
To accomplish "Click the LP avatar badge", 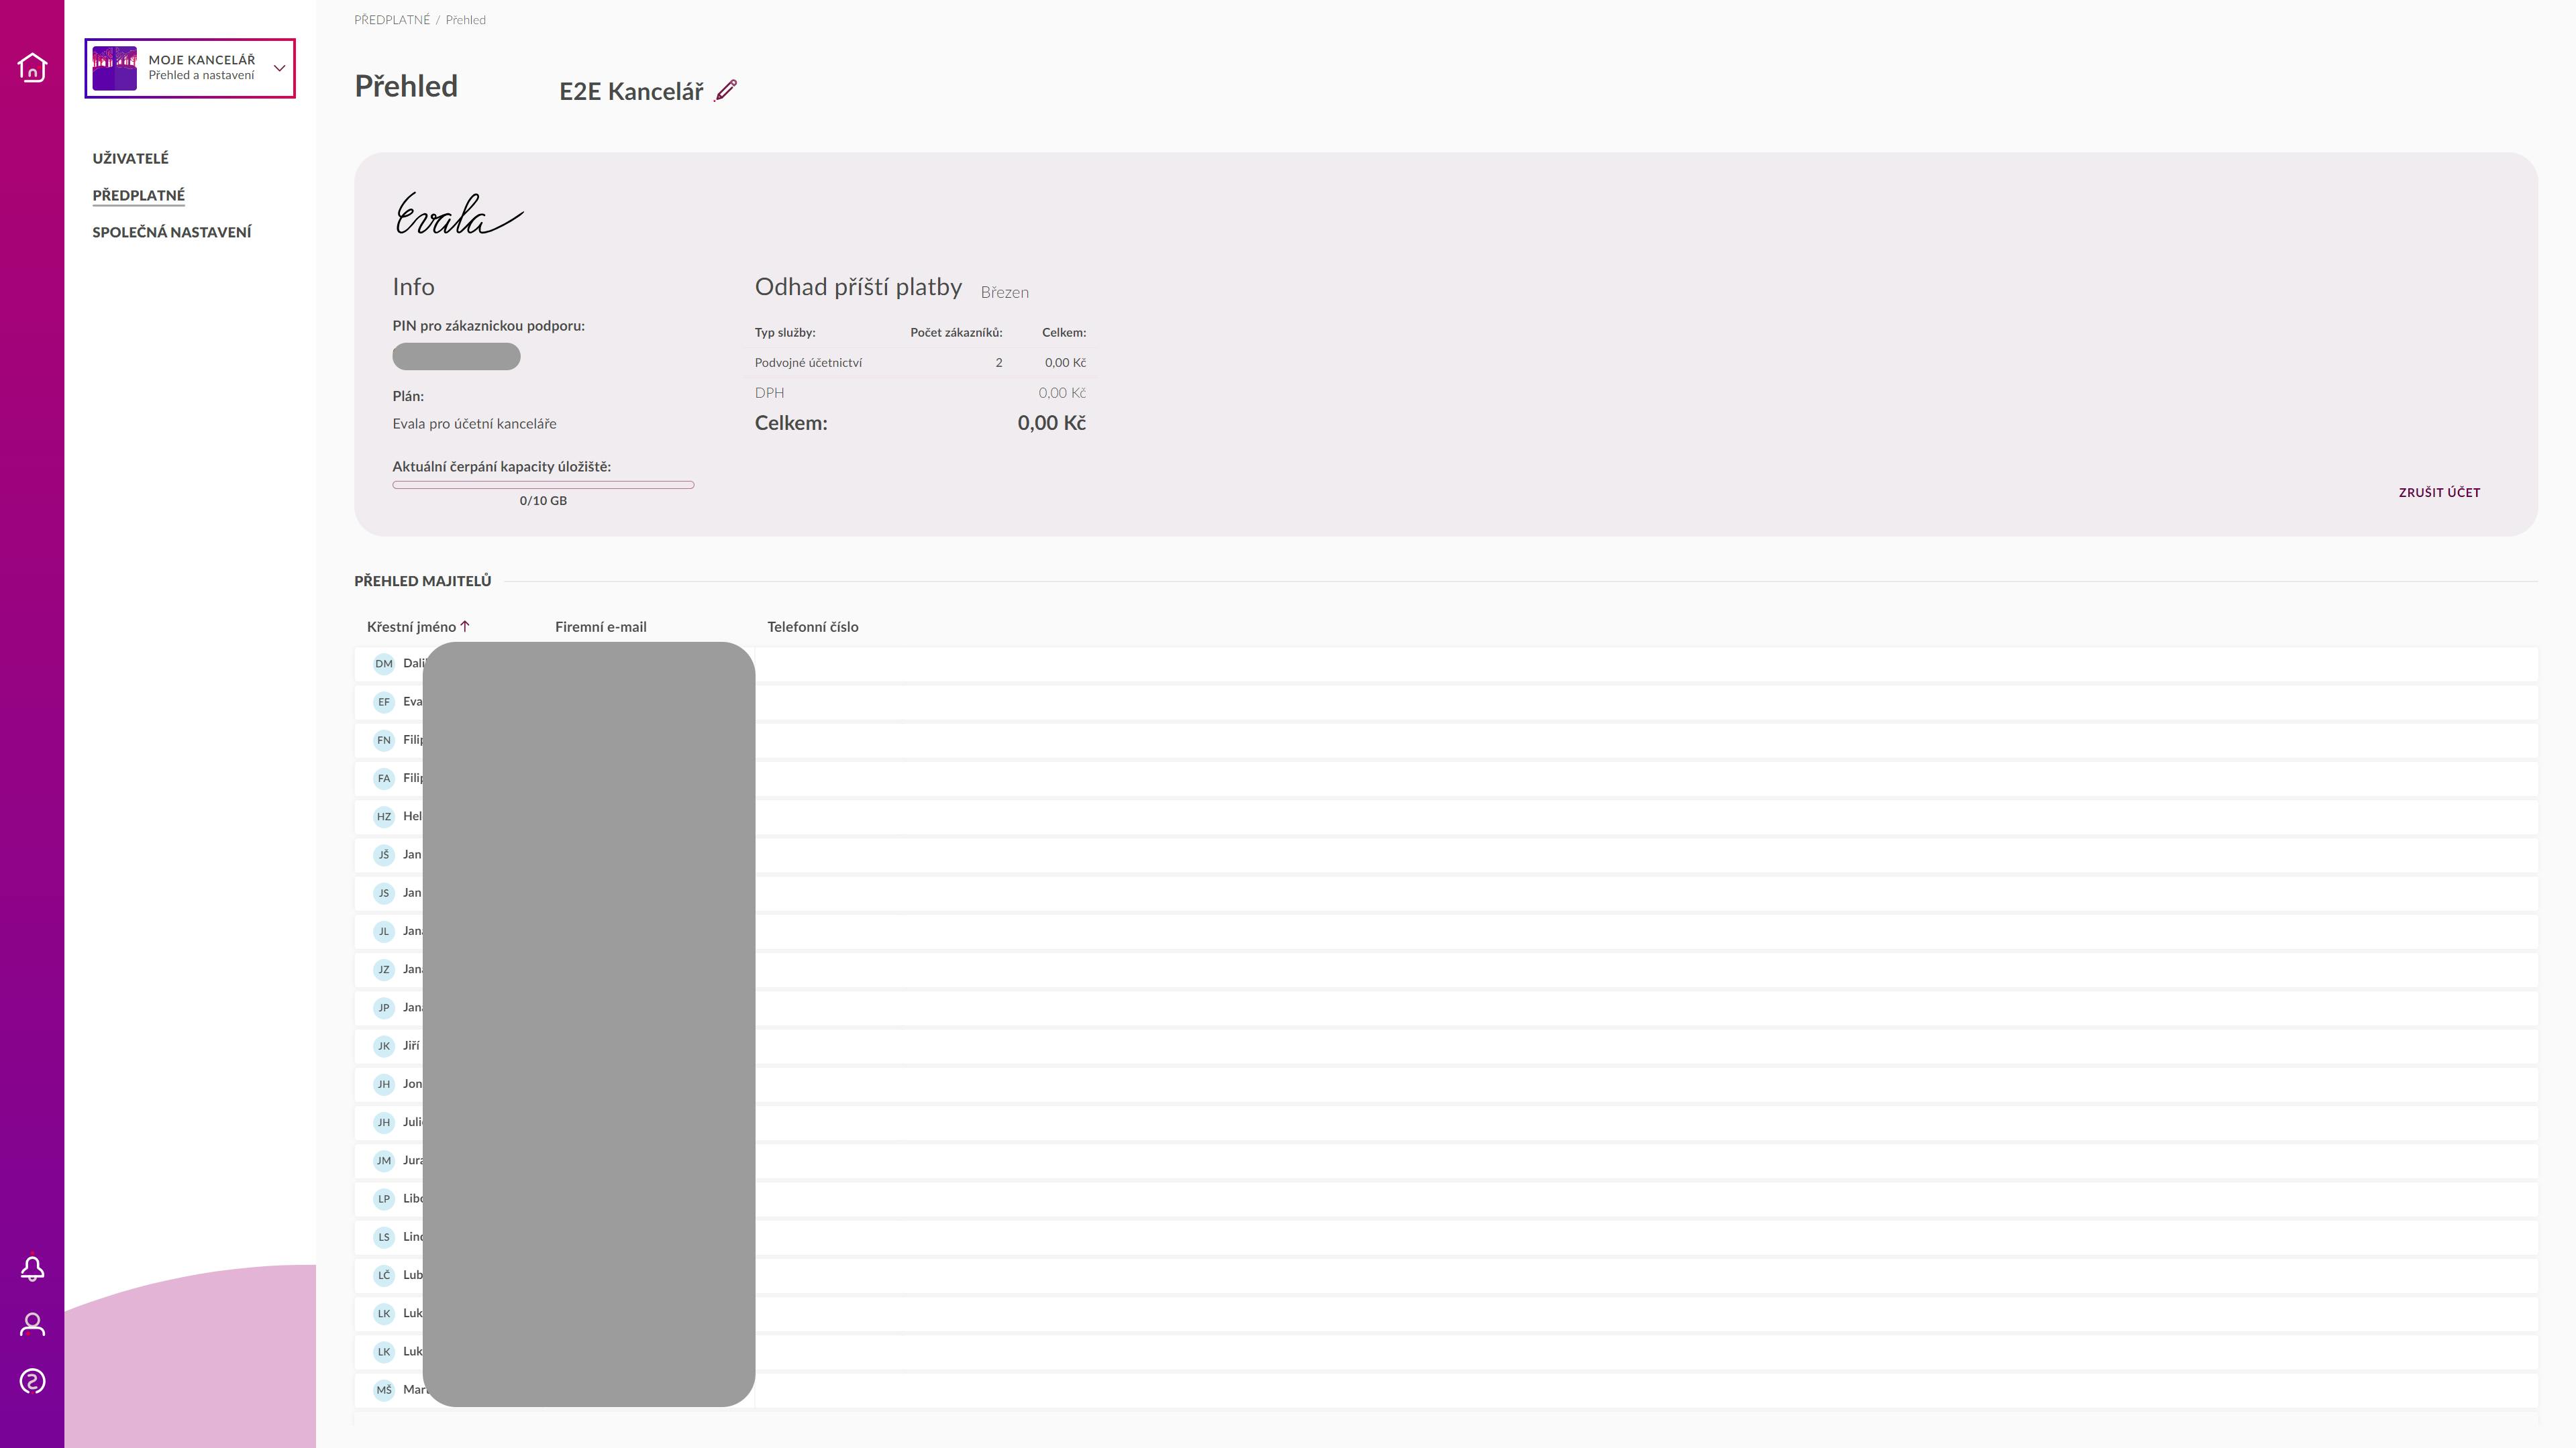I will (384, 1199).
